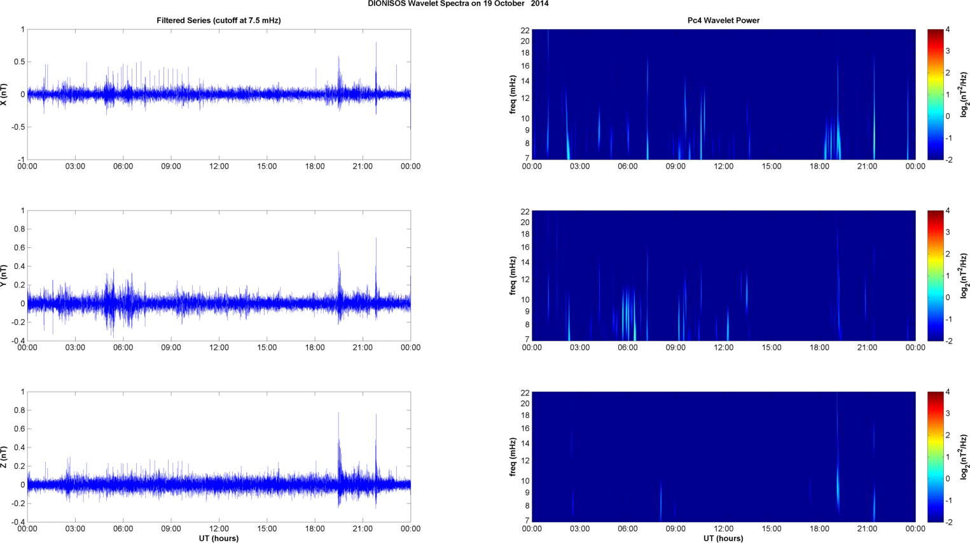Click inside the X component filtered series plot
The image size is (970, 543).
219,94
